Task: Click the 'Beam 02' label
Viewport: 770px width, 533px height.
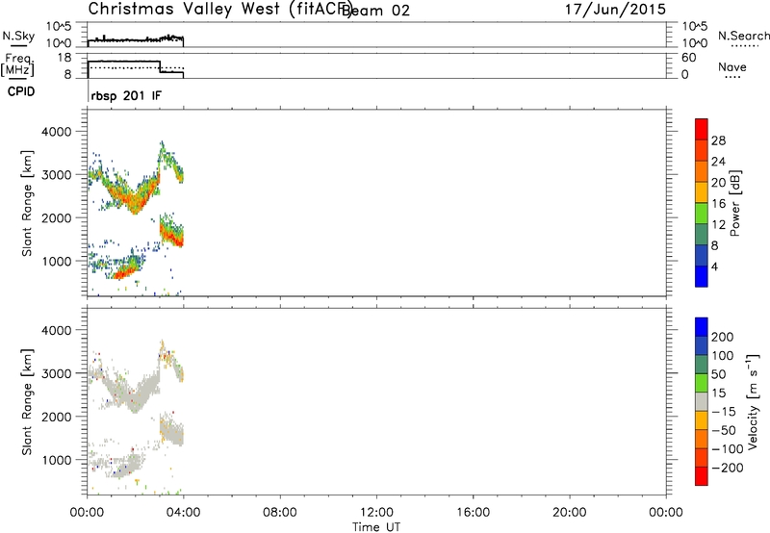Action: (375, 11)
